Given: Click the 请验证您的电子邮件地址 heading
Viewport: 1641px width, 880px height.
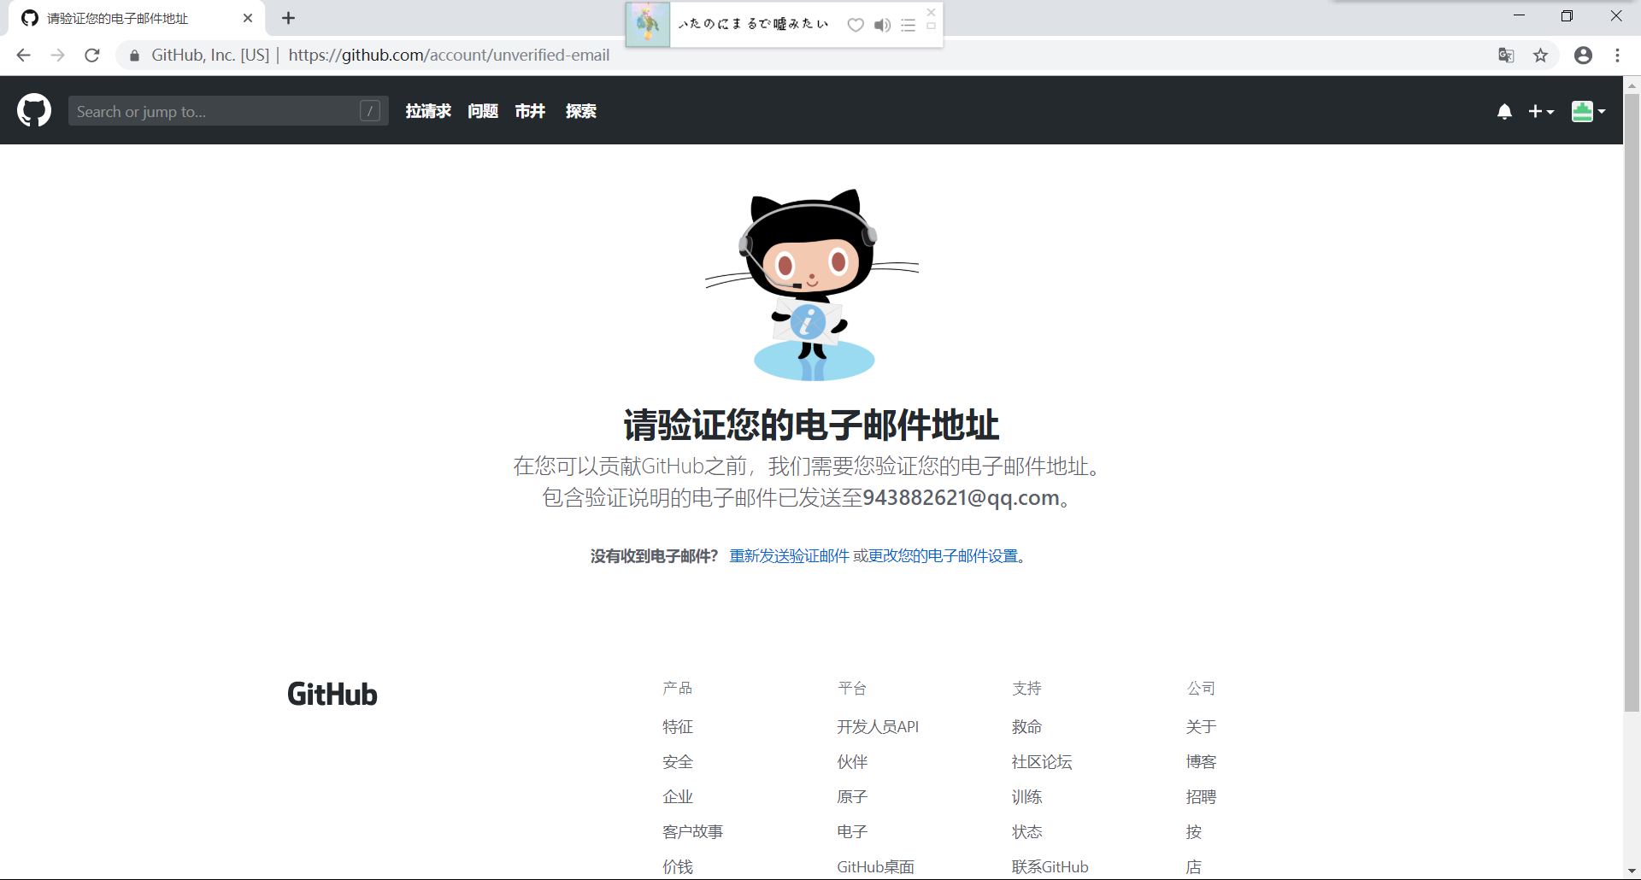Looking at the screenshot, I should [811, 425].
